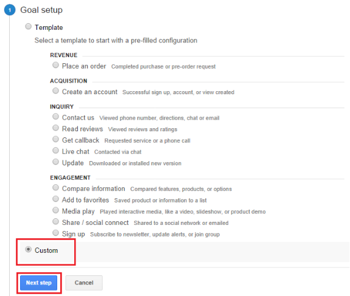Select the Read reviews radio button
Viewport: 350px width, 296px height.
tap(55, 128)
